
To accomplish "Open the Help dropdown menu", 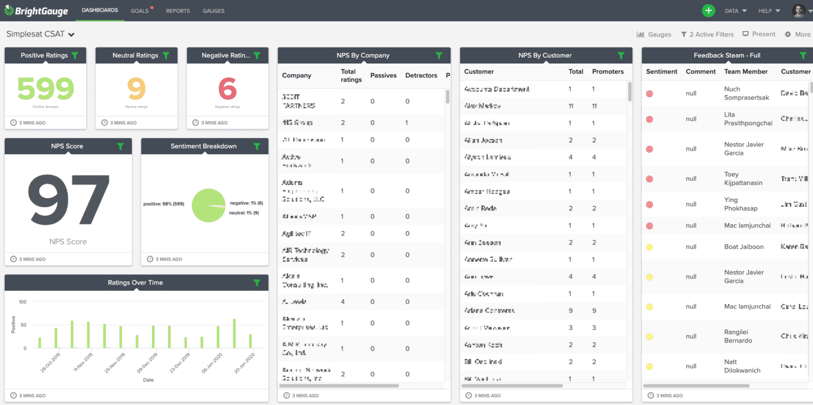I will pos(768,11).
